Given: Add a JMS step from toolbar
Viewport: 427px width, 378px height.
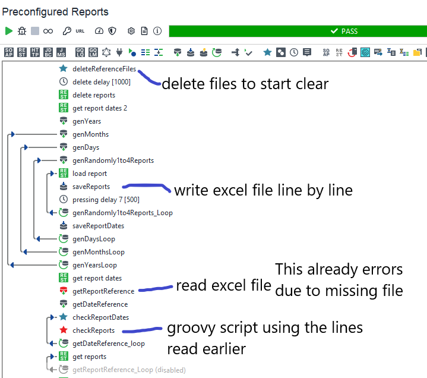Looking at the screenshot, I should 61,52.
